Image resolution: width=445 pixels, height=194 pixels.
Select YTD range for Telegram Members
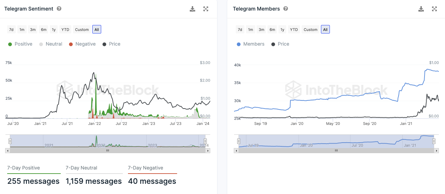click(294, 30)
